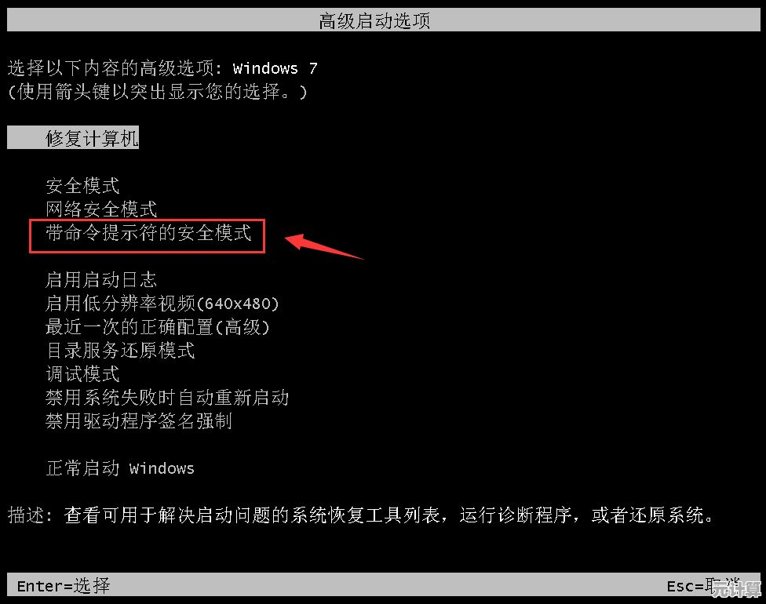
Task: Click the arrow-key instruction line 使用箭头键
Action: click(157, 92)
